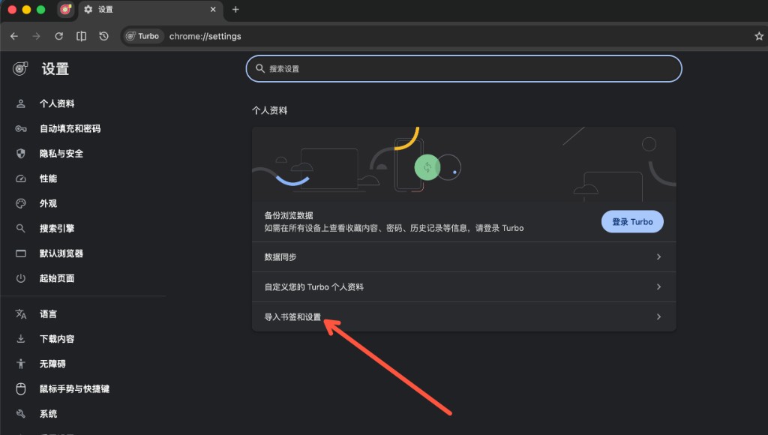The width and height of the screenshot is (768, 435).
Task: Click the forward navigation arrow
Action: 36,36
